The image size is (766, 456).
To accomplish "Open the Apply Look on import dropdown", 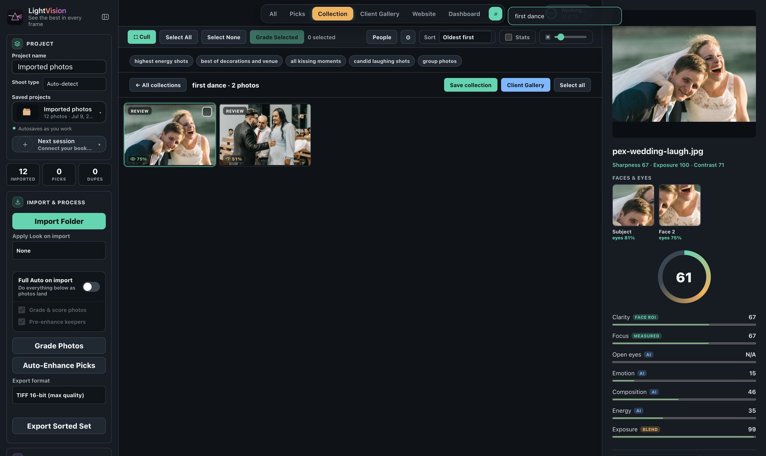I will click(x=59, y=251).
